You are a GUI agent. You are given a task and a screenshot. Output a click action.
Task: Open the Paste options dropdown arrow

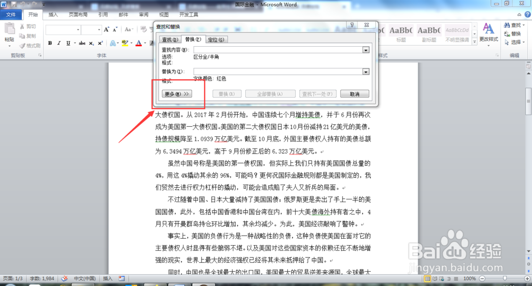pyautogui.click(x=10, y=46)
